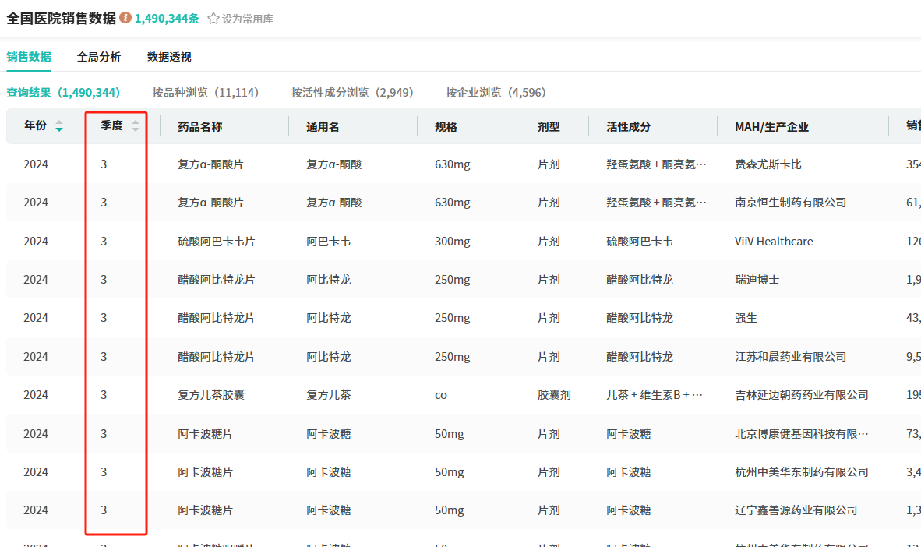Click the 活性成分 column header

pyautogui.click(x=628, y=127)
